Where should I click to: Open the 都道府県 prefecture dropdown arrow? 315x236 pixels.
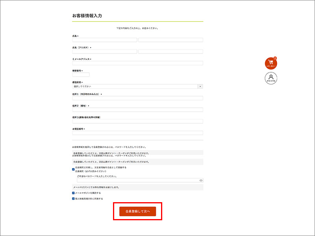click(x=200, y=87)
